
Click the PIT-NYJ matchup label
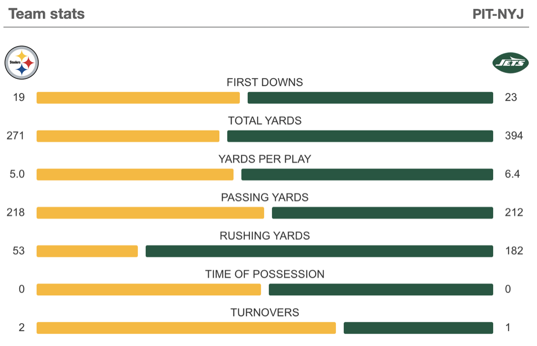click(x=498, y=14)
